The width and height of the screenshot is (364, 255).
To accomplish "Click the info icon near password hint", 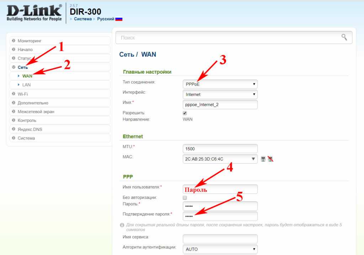I will click(x=122, y=225).
